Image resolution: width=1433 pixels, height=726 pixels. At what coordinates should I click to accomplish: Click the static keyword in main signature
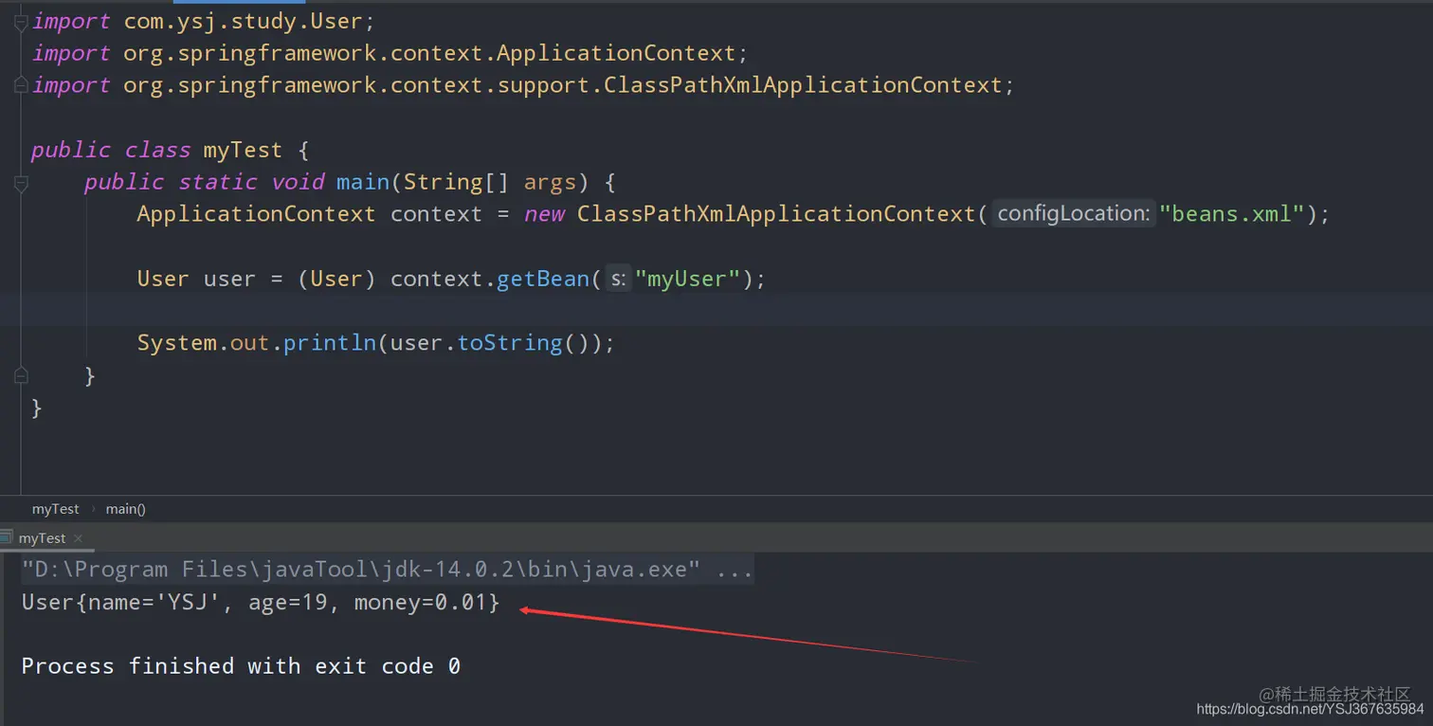pos(218,182)
